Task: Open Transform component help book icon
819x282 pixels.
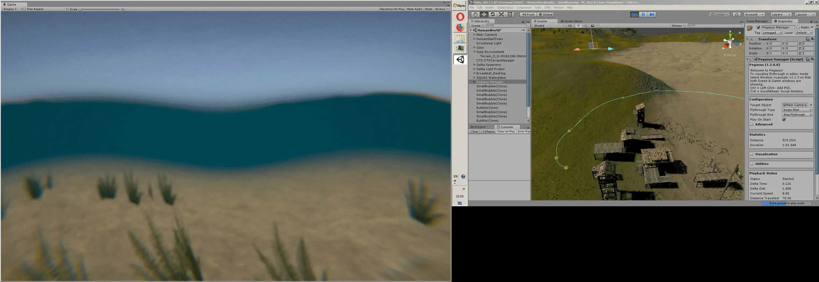Action: (x=808, y=39)
